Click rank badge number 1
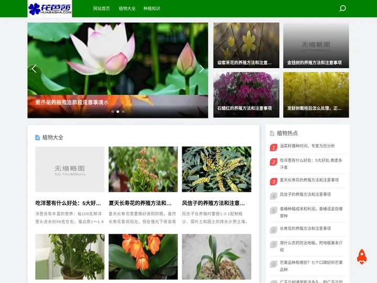This screenshot has height=283, width=377. pos(273,147)
